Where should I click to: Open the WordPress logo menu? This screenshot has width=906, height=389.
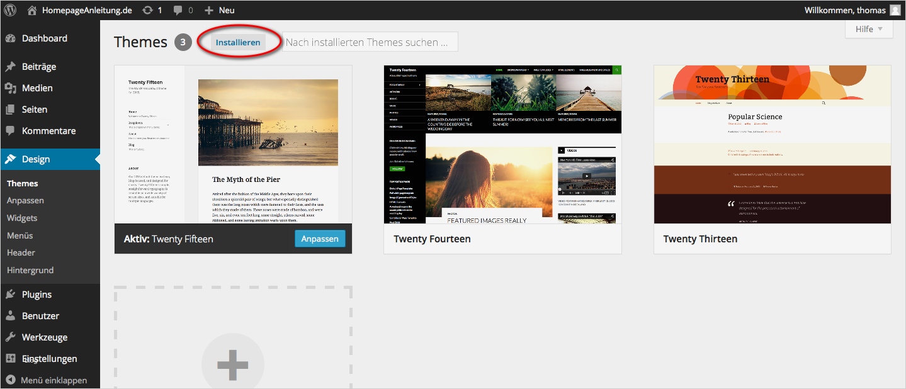11,10
